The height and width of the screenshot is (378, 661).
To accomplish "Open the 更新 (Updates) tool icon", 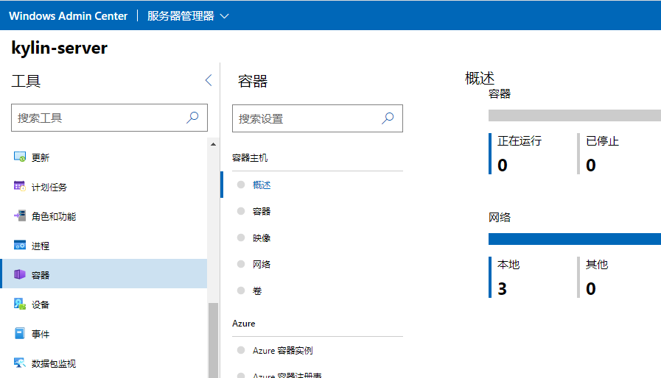I will [20, 157].
